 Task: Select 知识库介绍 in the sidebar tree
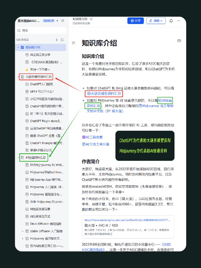[41, 47]
